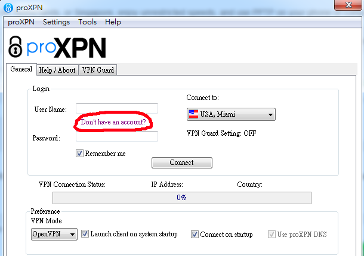The image size is (364, 256).
Task: Expand the USA, Miami server dropdown
Action: (x=231, y=114)
